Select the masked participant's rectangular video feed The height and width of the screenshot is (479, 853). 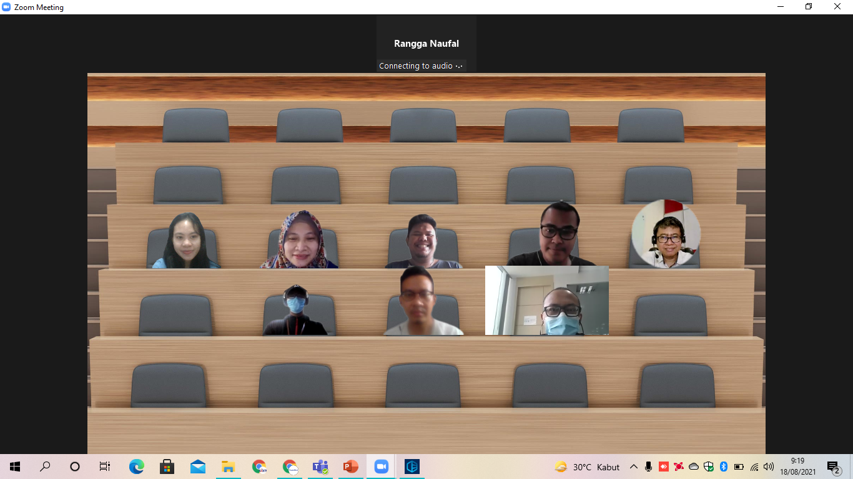pos(547,301)
